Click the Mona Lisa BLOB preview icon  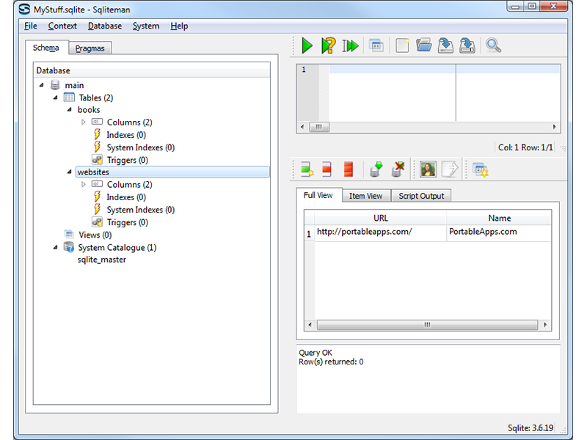coord(428,169)
